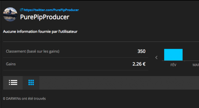Click the divider line above Classement row

(101, 41)
